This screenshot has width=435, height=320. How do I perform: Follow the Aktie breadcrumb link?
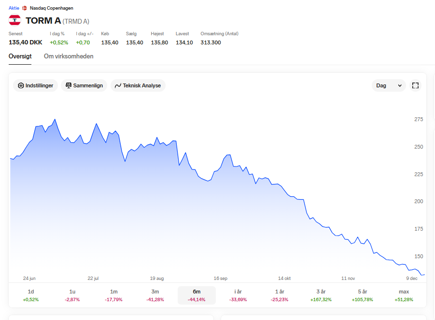click(14, 8)
